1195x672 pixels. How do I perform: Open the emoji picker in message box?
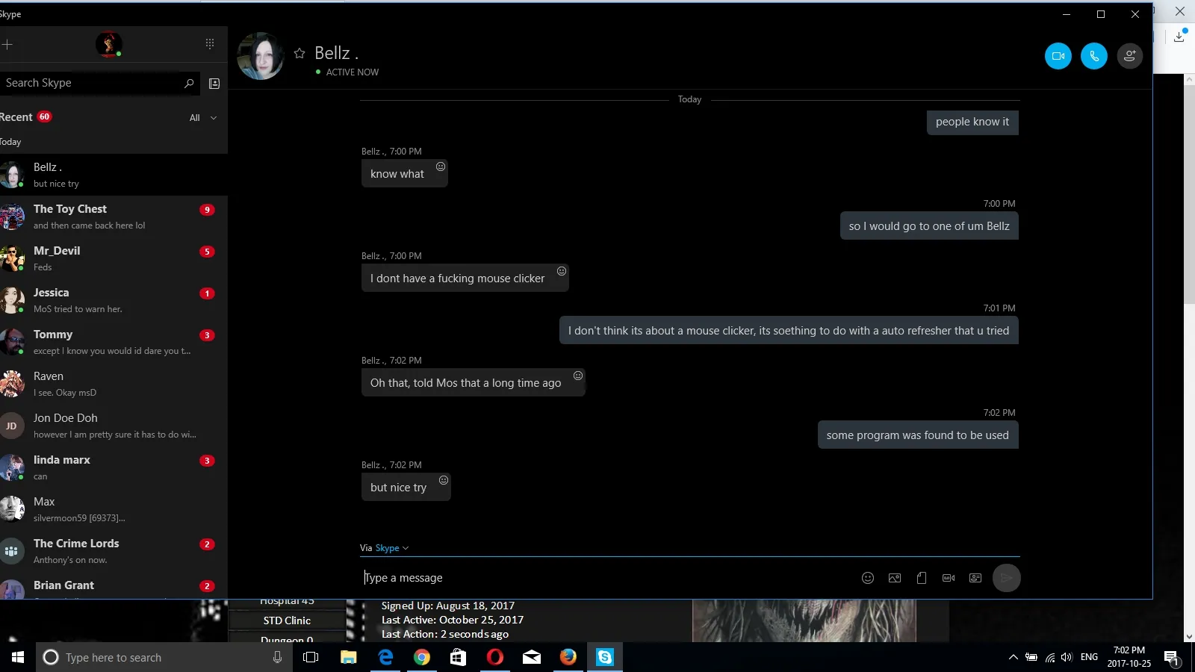coord(868,578)
